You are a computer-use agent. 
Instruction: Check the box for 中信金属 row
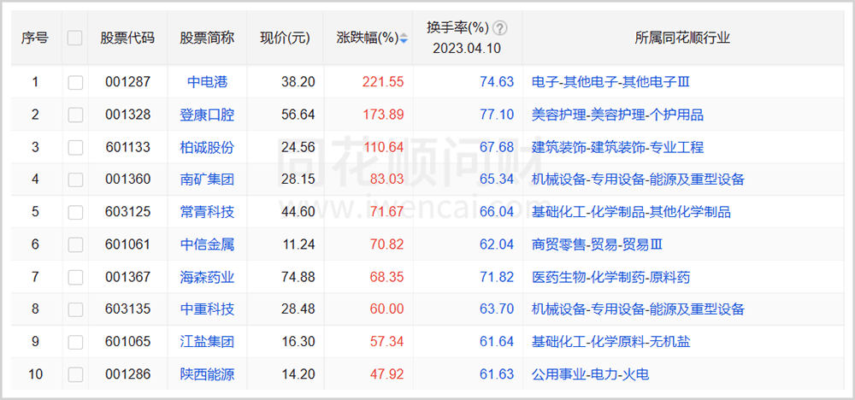(x=75, y=244)
